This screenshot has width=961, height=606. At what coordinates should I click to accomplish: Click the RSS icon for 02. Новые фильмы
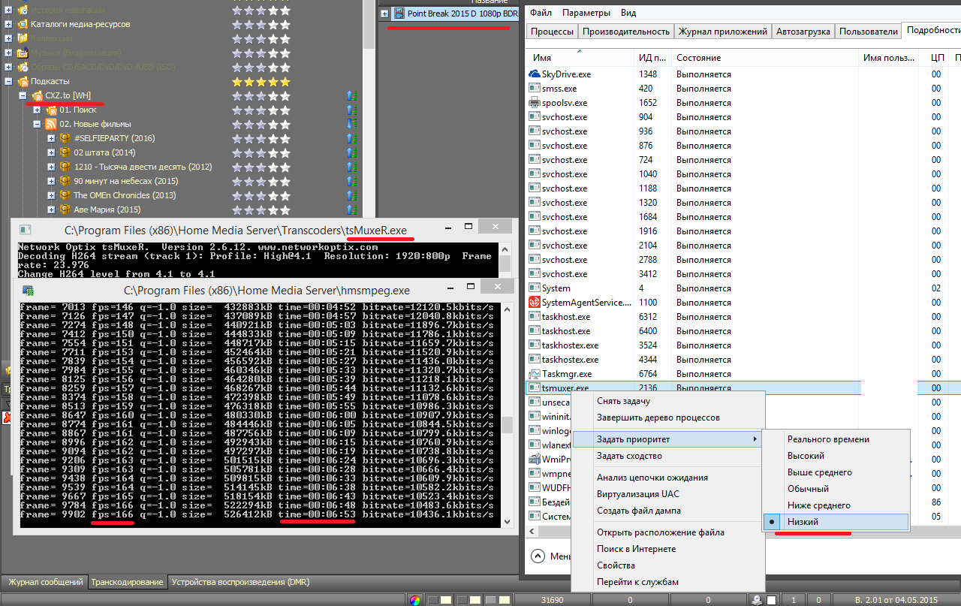pyautogui.click(x=51, y=124)
